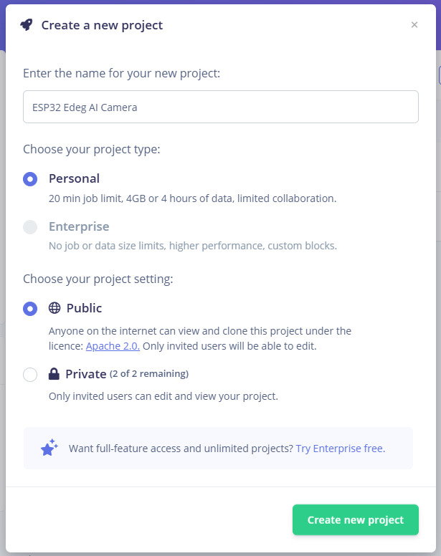Close the Create a new project dialog
The height and width of the screenshot is (556, 441).
414,25
